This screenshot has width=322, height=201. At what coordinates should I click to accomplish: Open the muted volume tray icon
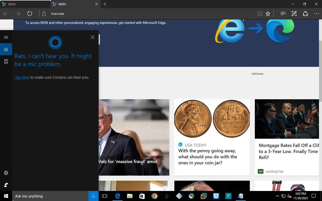pos(289,196)
